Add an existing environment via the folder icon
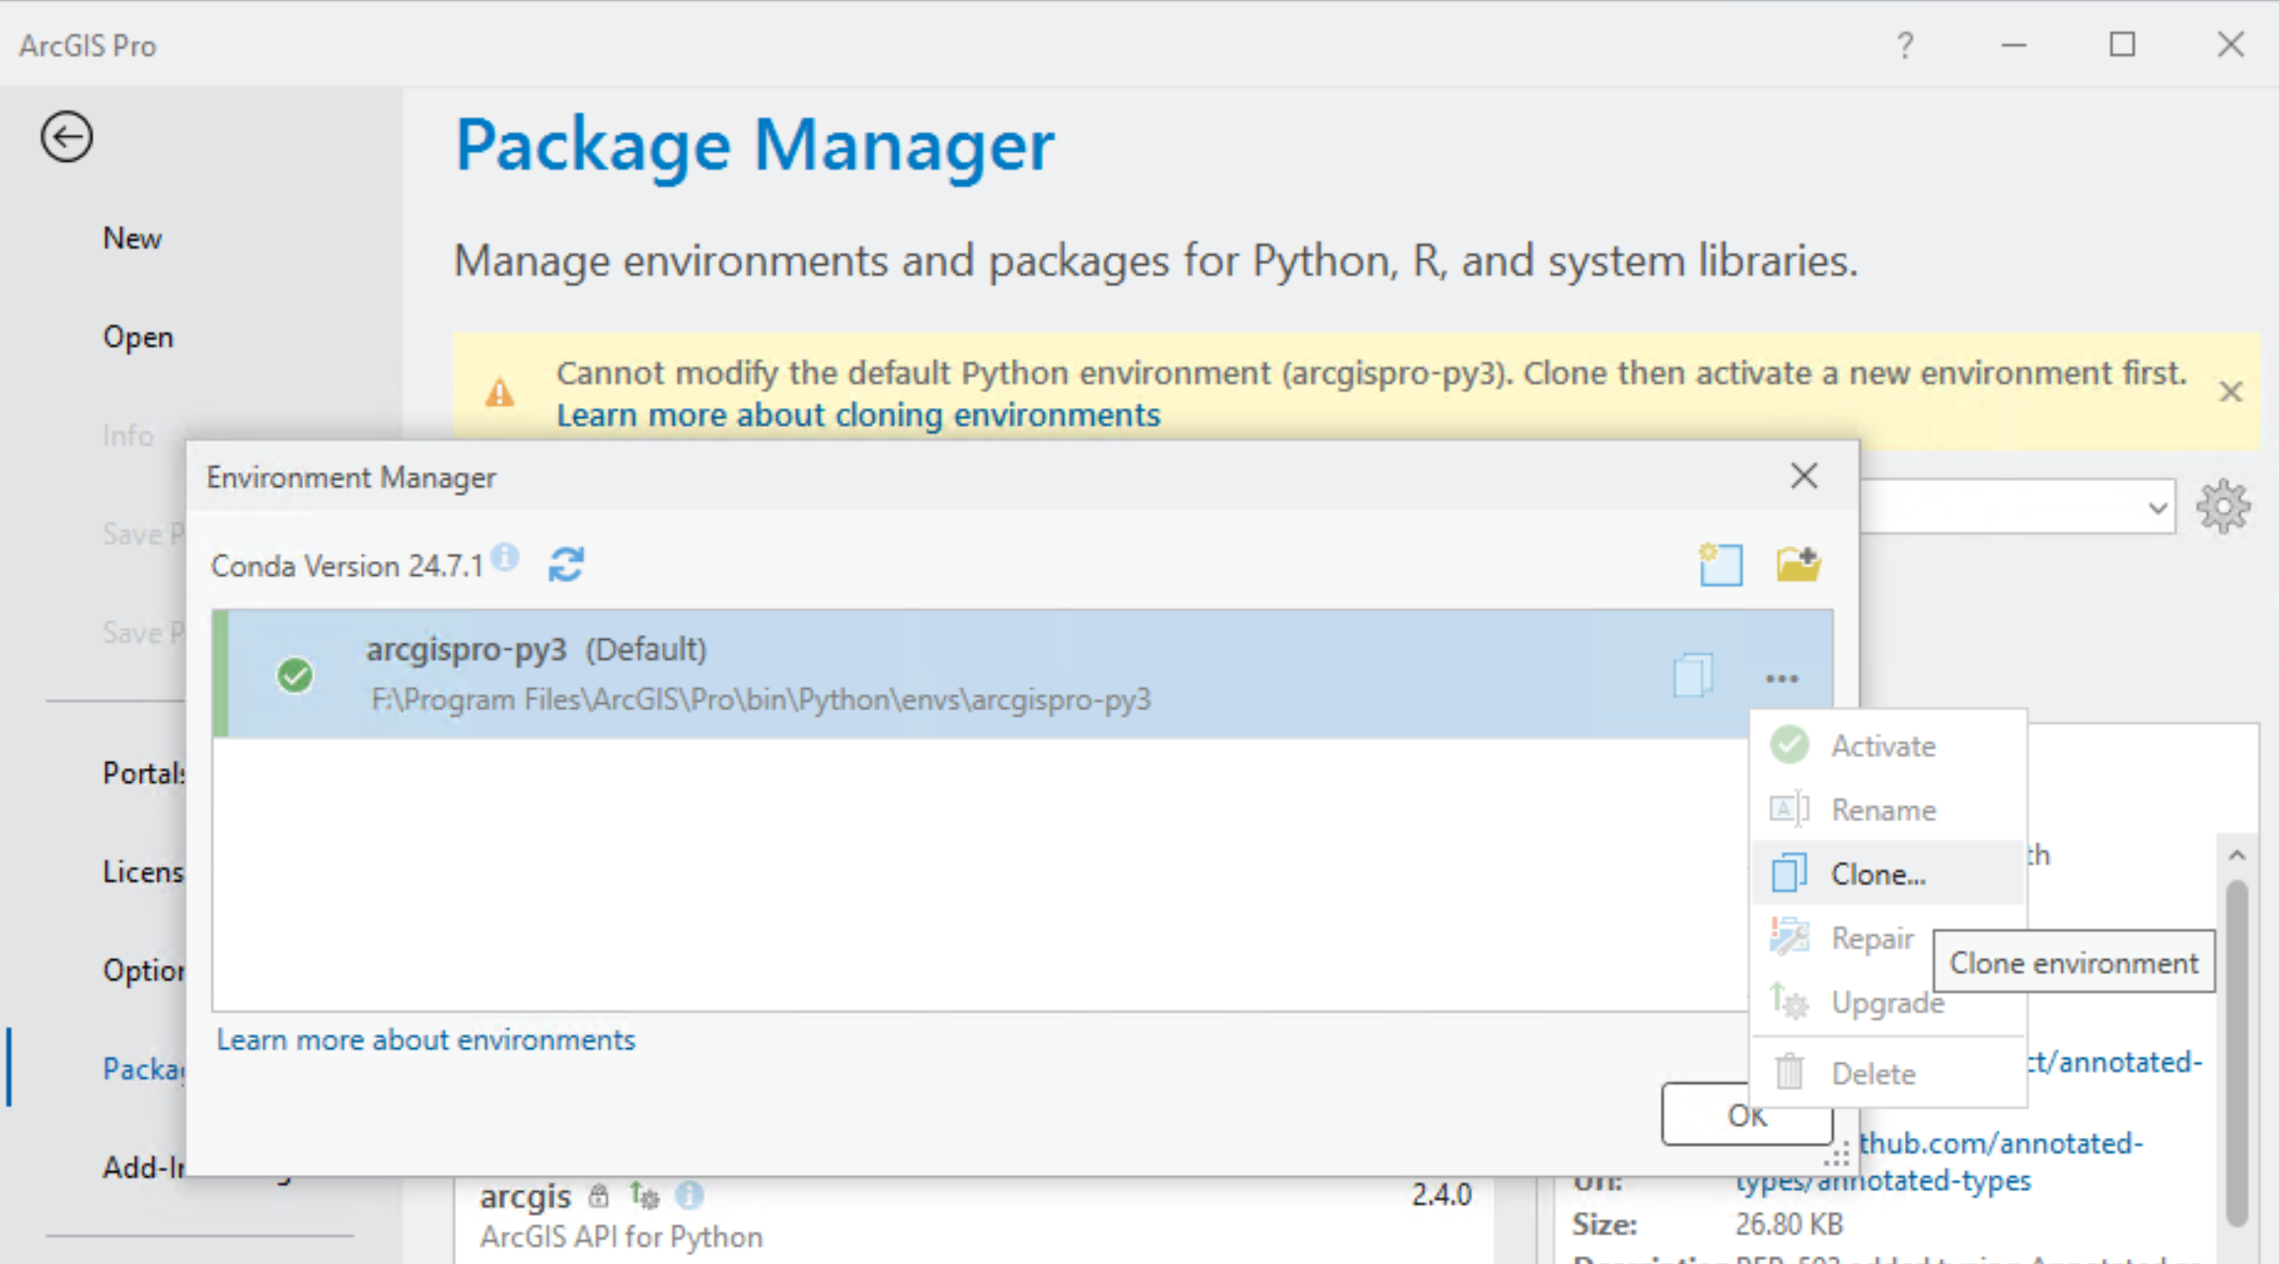This screenshot has height=1264, width=2279. click(1801, 564)
